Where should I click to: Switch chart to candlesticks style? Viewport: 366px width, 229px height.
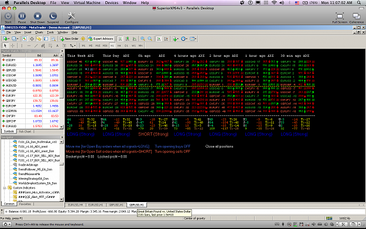127,39
